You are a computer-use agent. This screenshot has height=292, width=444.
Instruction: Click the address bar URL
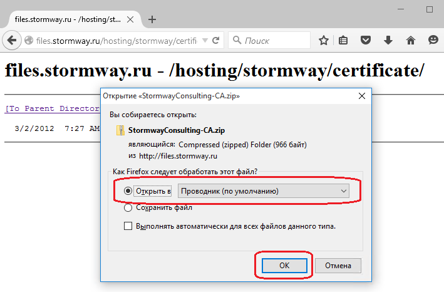point(116,41)
